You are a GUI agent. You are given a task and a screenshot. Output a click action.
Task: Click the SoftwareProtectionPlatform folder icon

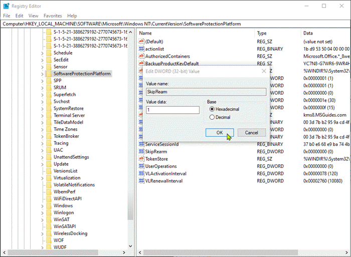pyautogui.click(x=49, y=74)
